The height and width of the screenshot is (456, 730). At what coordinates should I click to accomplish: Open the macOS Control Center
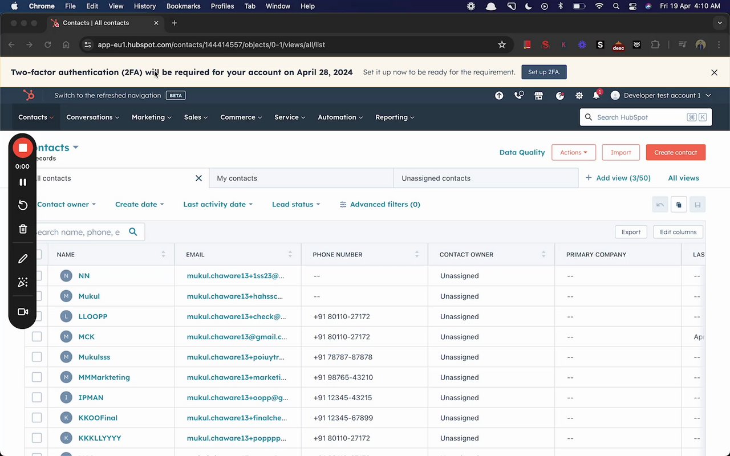click(632, 6)
